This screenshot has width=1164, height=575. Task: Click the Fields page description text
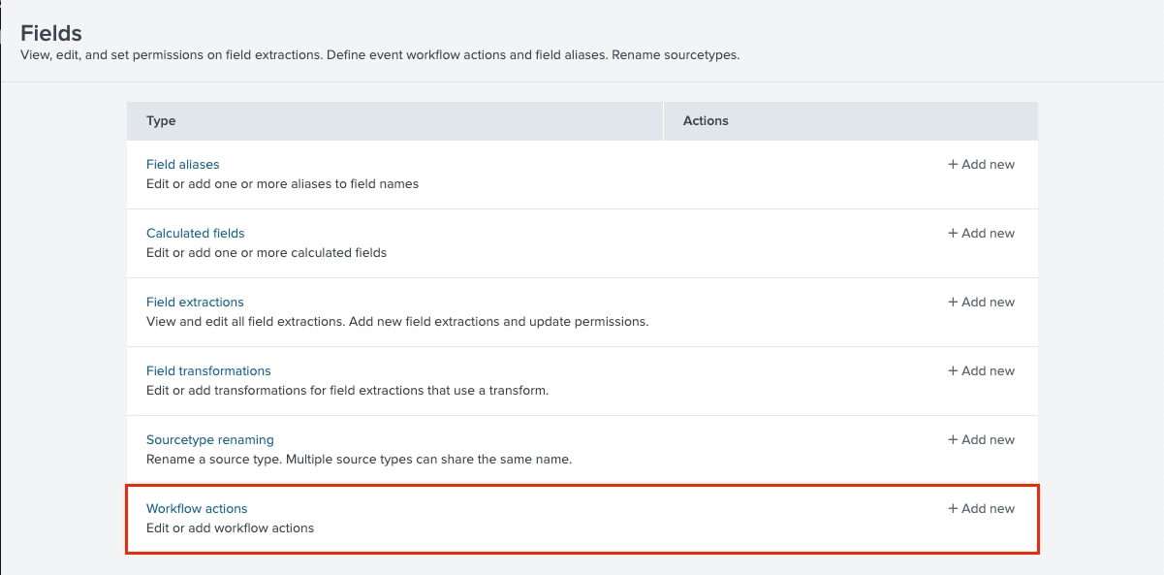380,55
